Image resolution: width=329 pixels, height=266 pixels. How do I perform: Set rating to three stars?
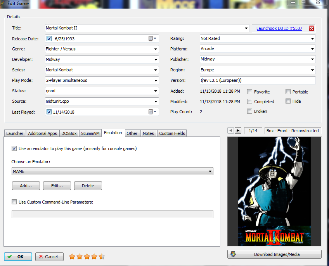pyautogui.click(x=87, y=256)
